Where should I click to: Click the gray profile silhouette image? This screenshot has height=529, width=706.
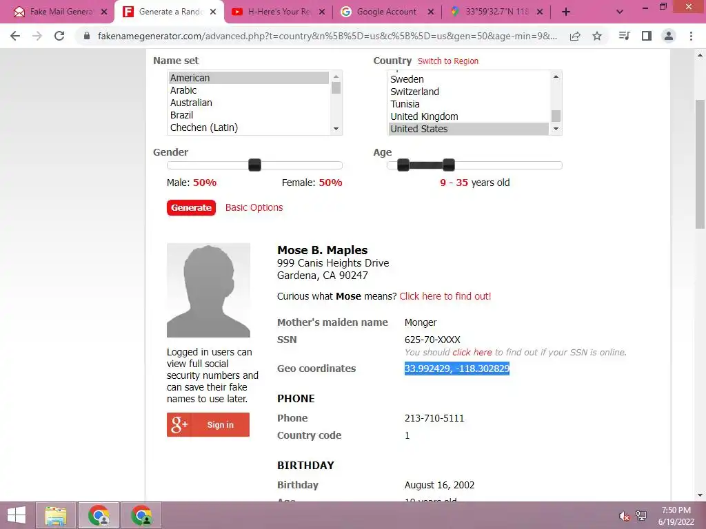click(x=208, y=290)
